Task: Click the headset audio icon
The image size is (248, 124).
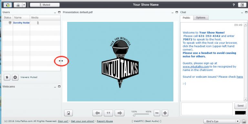Action: 7,5
